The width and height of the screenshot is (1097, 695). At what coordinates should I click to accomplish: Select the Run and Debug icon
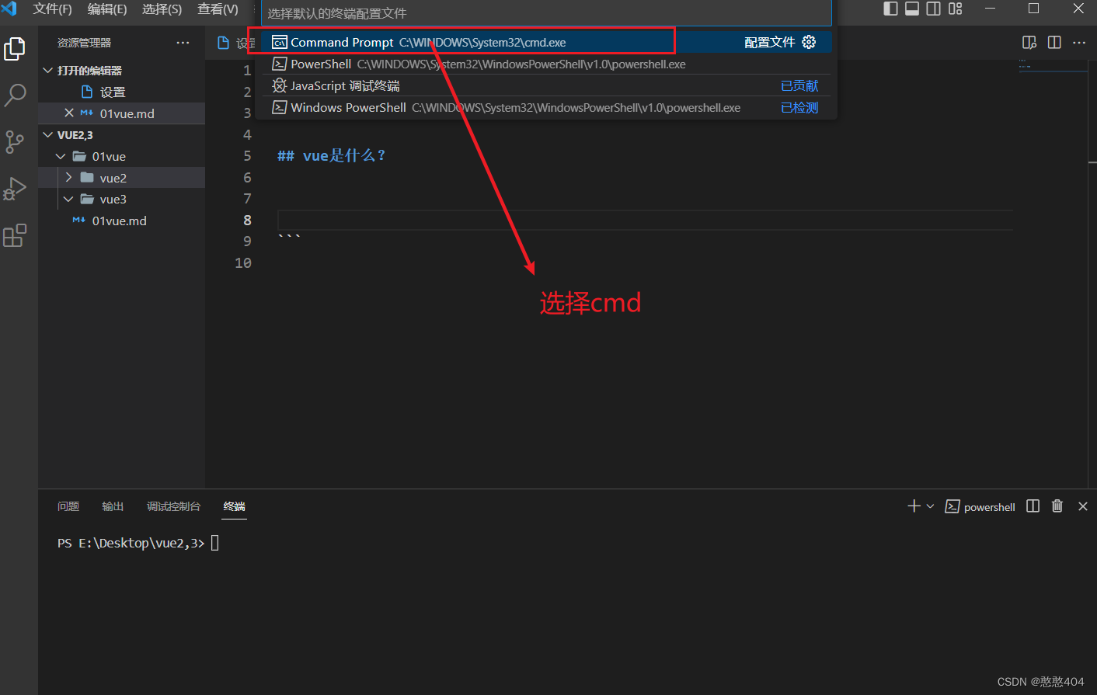[16, 188]
